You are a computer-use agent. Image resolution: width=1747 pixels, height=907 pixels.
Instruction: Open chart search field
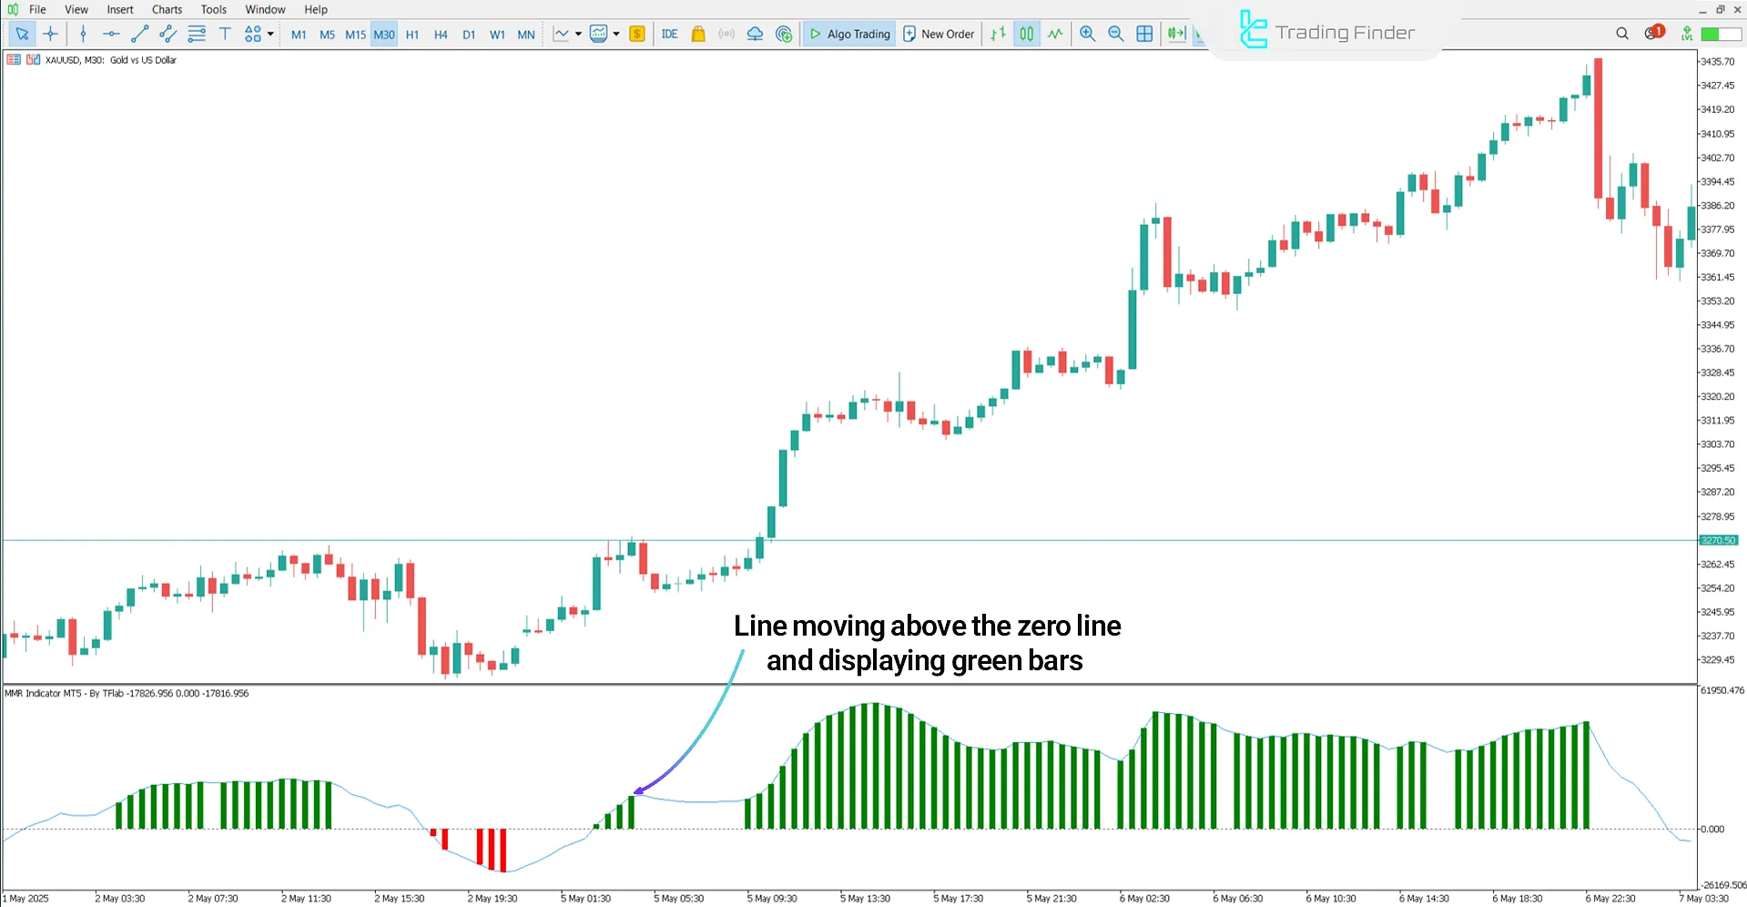(x=1622, y=33)
